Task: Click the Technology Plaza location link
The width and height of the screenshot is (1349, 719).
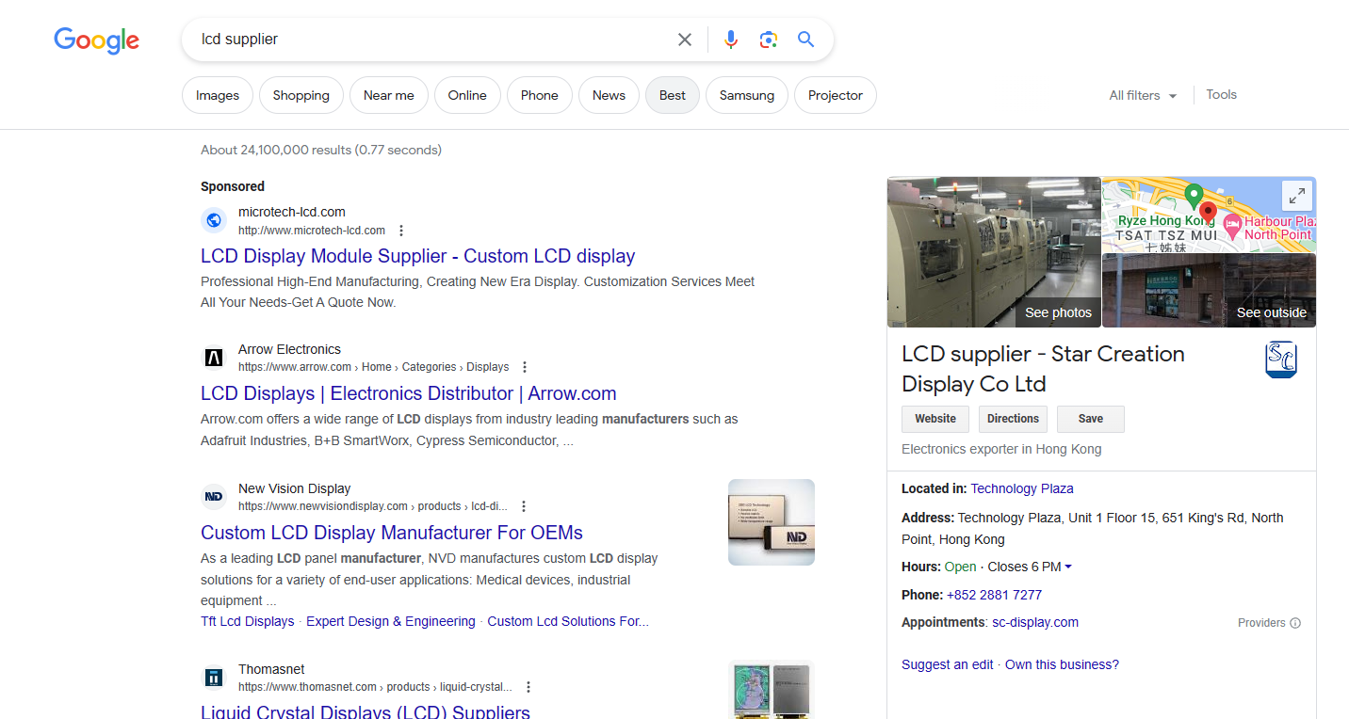Action: (1022, 488)
